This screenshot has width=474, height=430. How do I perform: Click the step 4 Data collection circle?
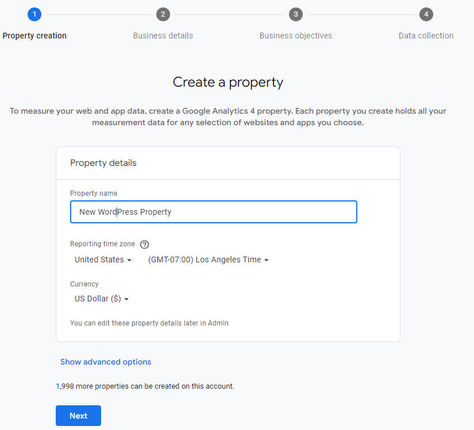(426, 14)
